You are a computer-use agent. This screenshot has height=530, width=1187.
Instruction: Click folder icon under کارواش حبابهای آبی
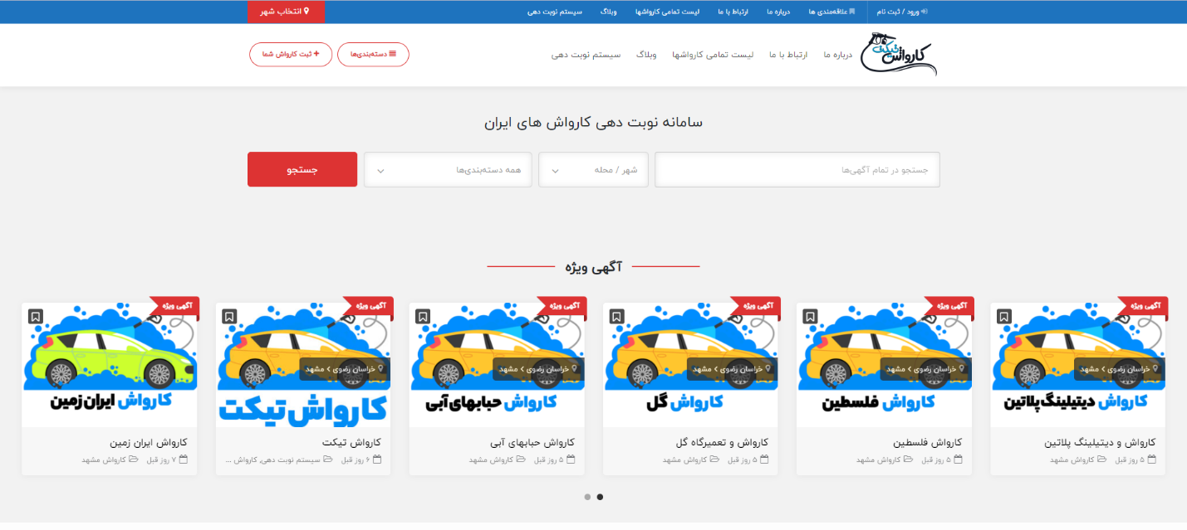(x=521, y=459)
